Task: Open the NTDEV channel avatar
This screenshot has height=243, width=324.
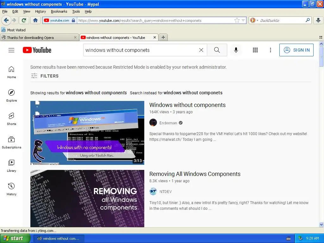Action: (x=153, y=191)
